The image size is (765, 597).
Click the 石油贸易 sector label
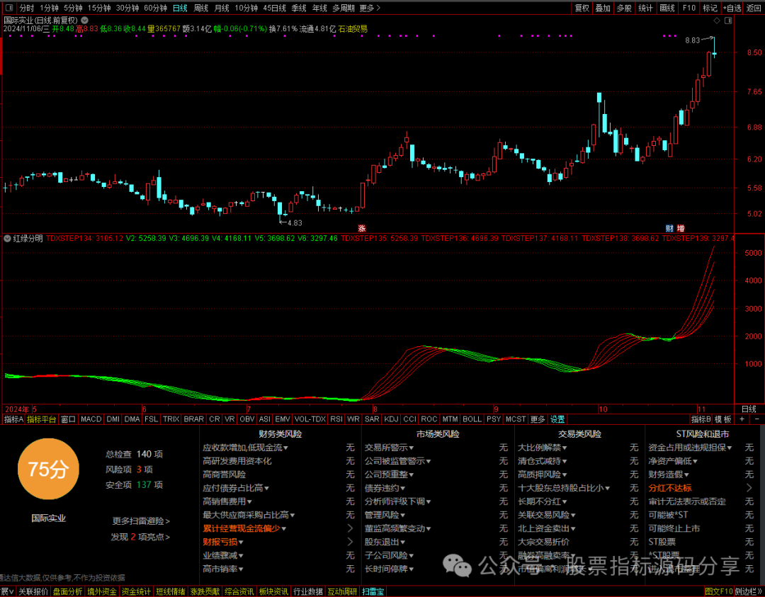point(352,29)
